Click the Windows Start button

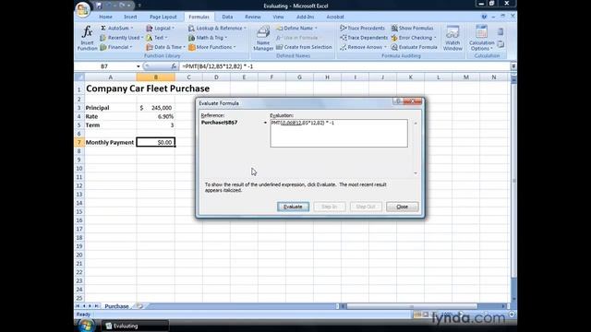coord(86,326)
